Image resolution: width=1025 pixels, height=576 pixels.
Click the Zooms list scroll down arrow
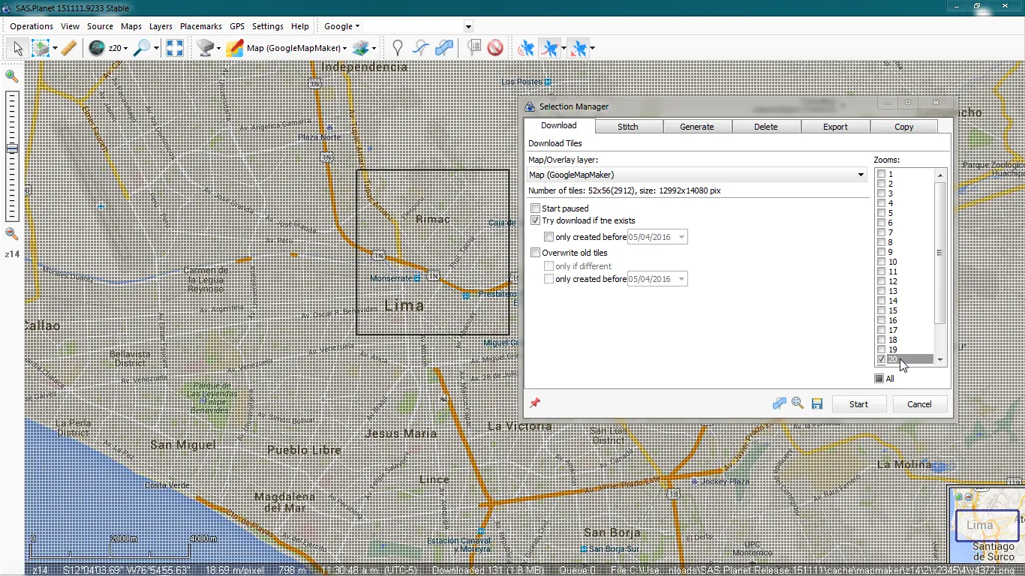(x=939, y=361)
